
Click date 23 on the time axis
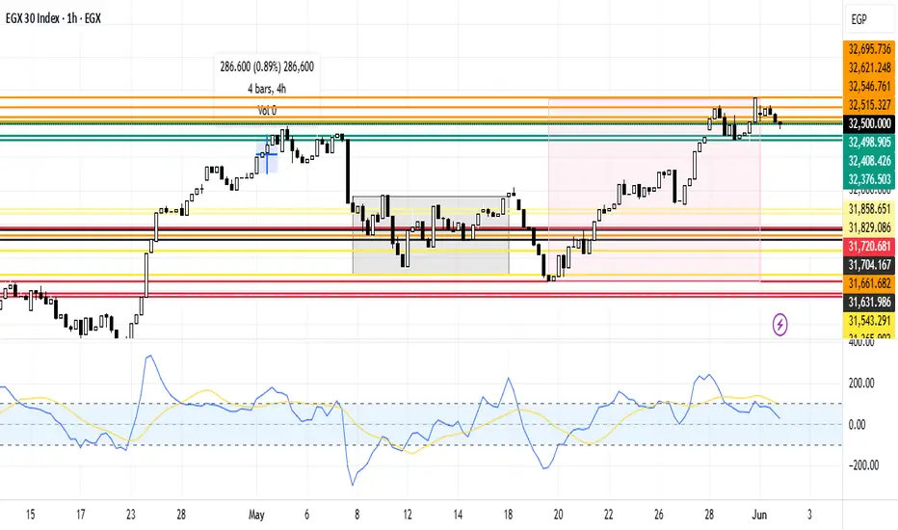[x=131, y=515]
